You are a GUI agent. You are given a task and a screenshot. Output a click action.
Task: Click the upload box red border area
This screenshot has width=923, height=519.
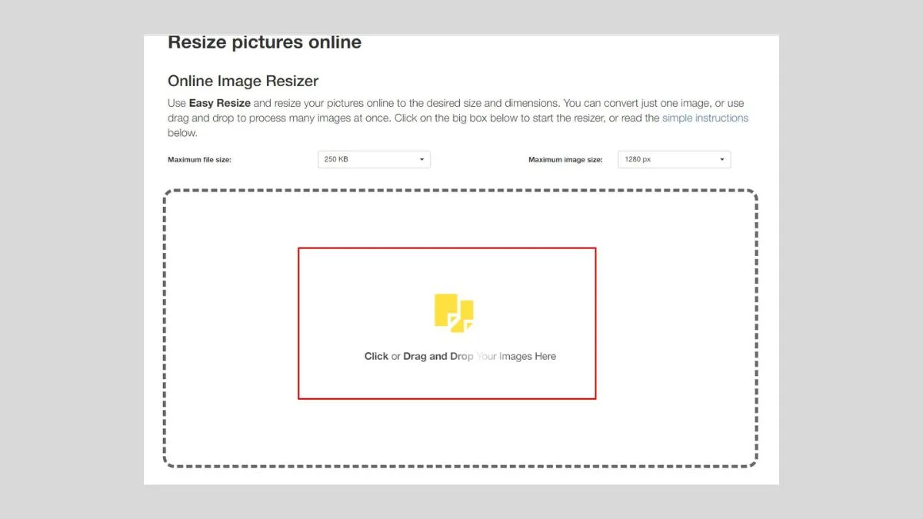point(446,248)
